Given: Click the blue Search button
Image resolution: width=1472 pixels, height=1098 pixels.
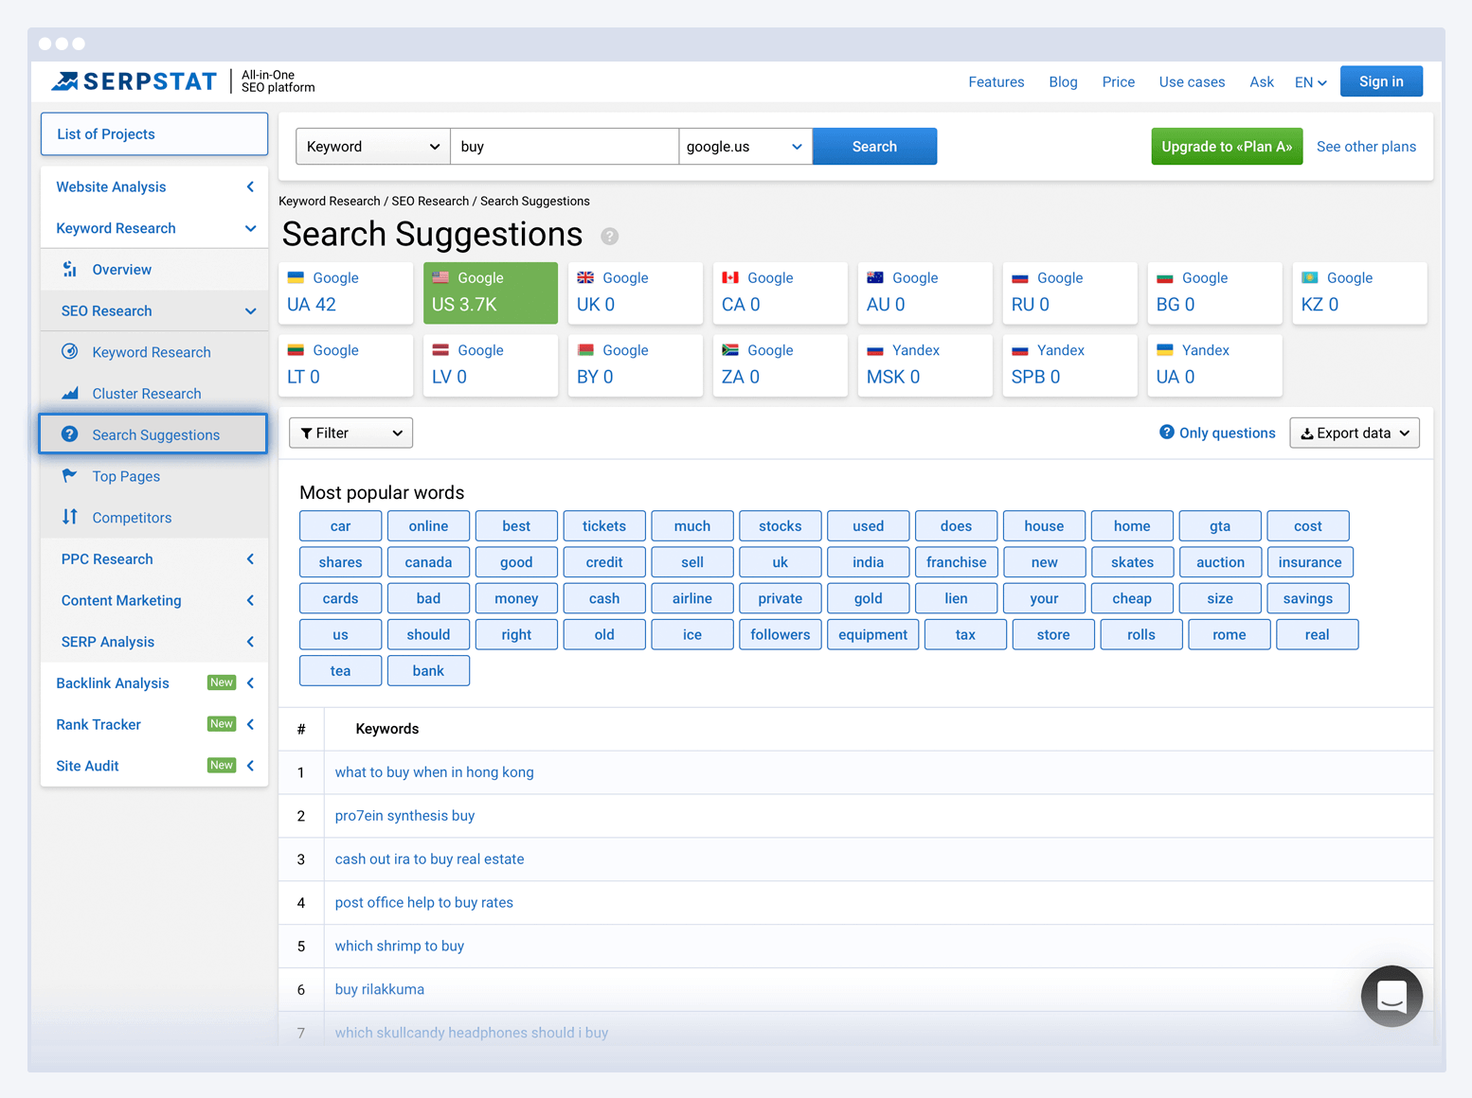Looking at the screenshot, I should (874, 147).
